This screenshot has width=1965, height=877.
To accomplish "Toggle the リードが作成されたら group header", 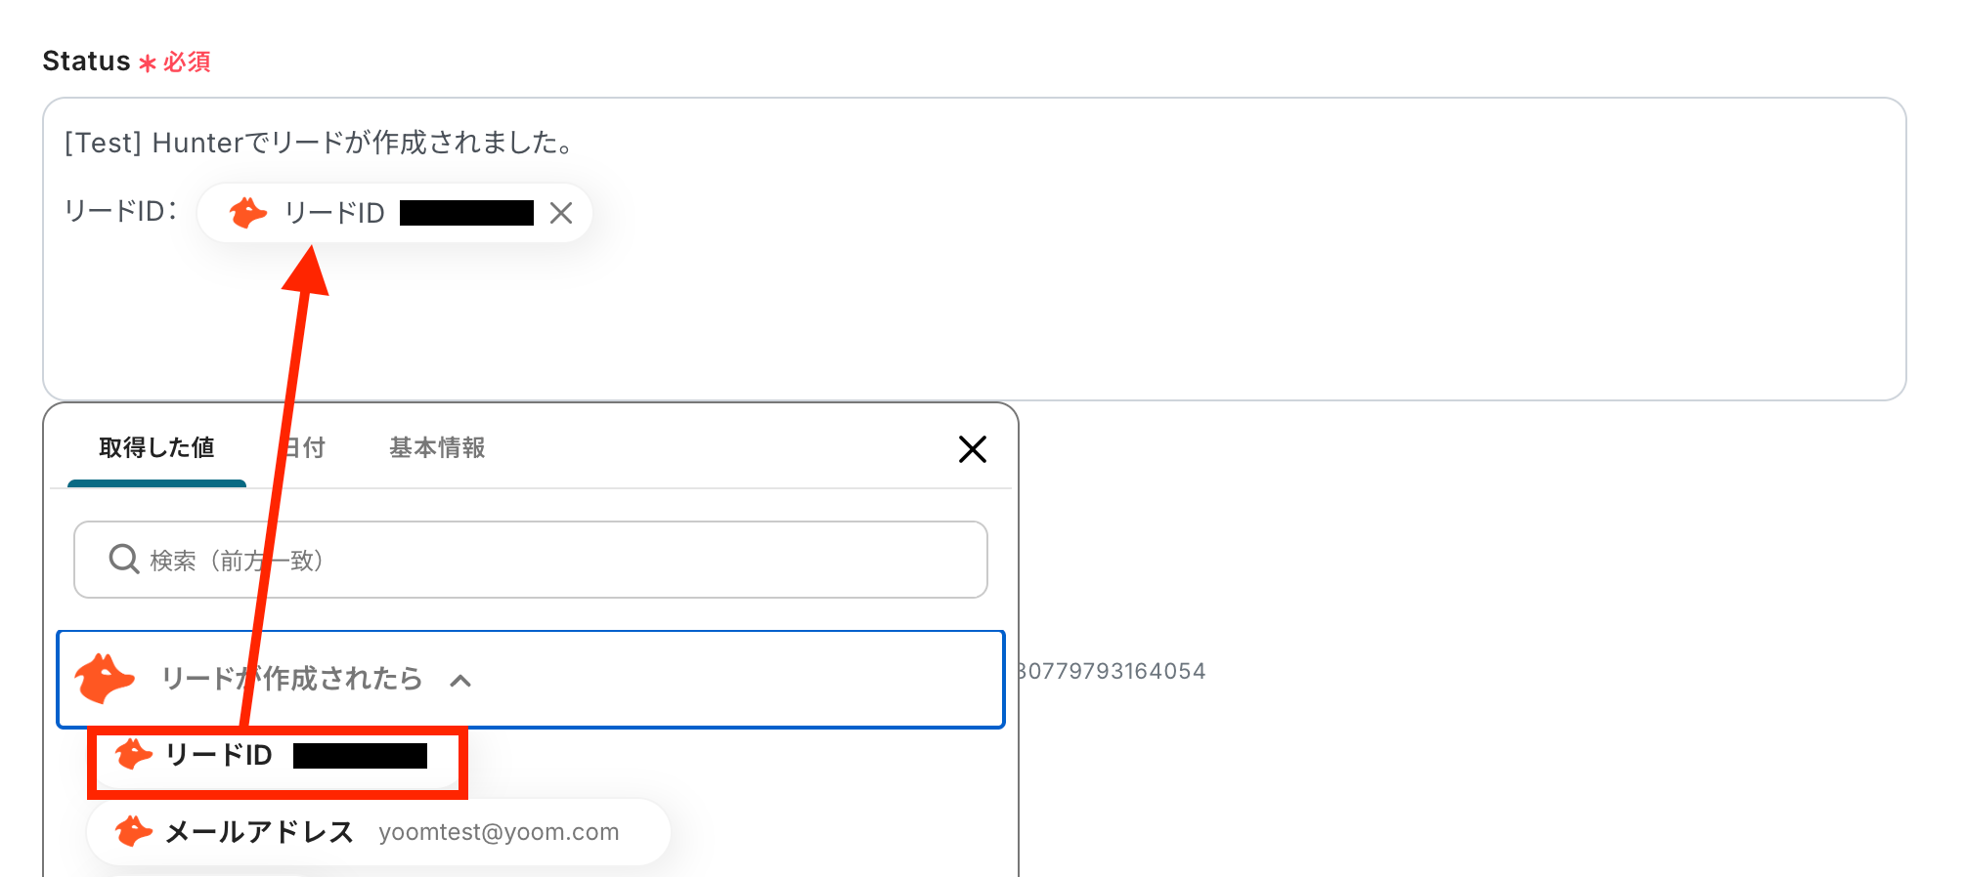I will pos(291,679).
